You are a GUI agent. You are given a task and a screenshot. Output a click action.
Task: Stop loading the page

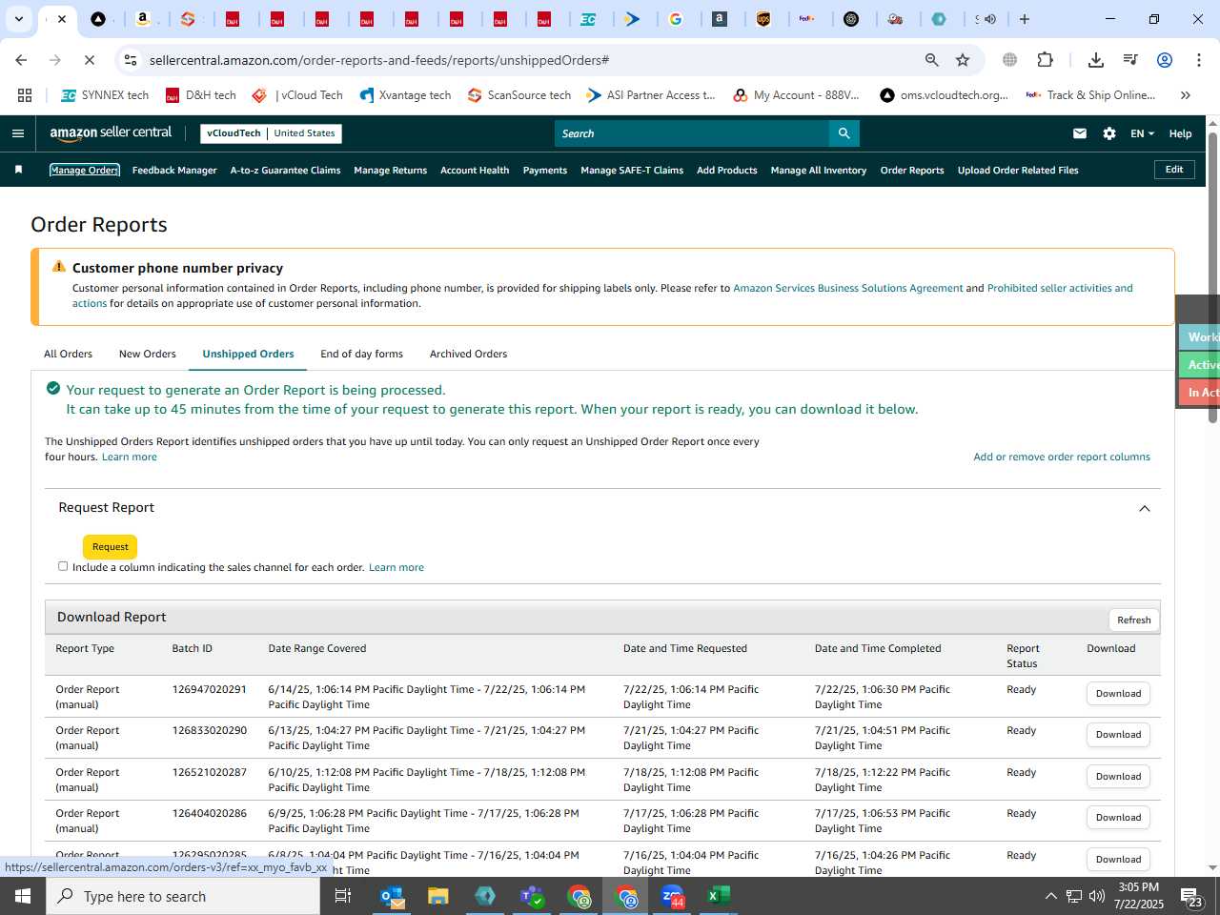coord(89,60)
